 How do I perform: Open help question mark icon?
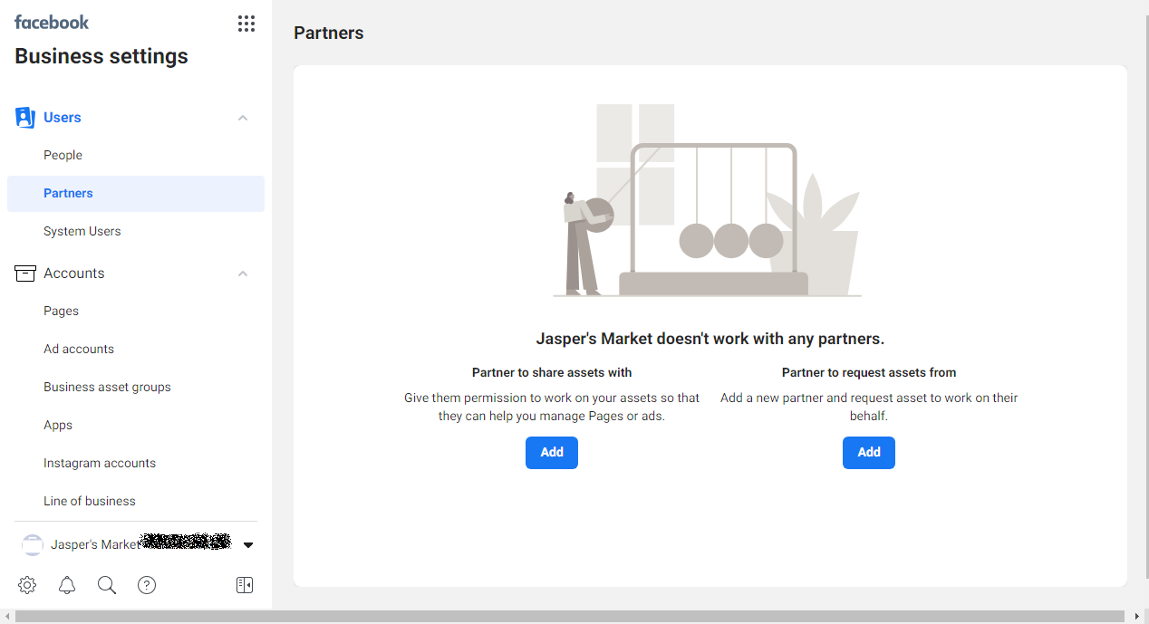click(147, 585)
